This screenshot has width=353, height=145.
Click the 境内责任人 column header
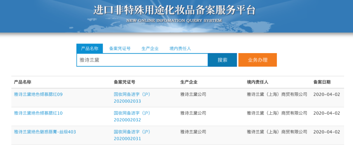pyautogui.click(x=258, y=82)
